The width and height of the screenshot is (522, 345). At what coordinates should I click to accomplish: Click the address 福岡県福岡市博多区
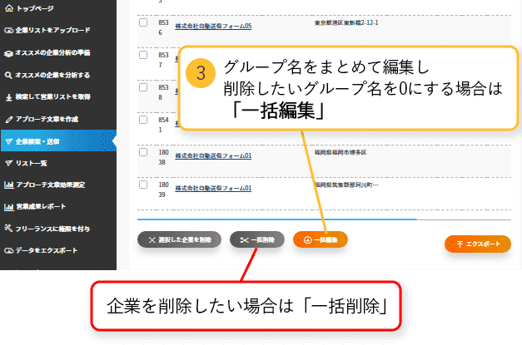[x=341, y=152]
